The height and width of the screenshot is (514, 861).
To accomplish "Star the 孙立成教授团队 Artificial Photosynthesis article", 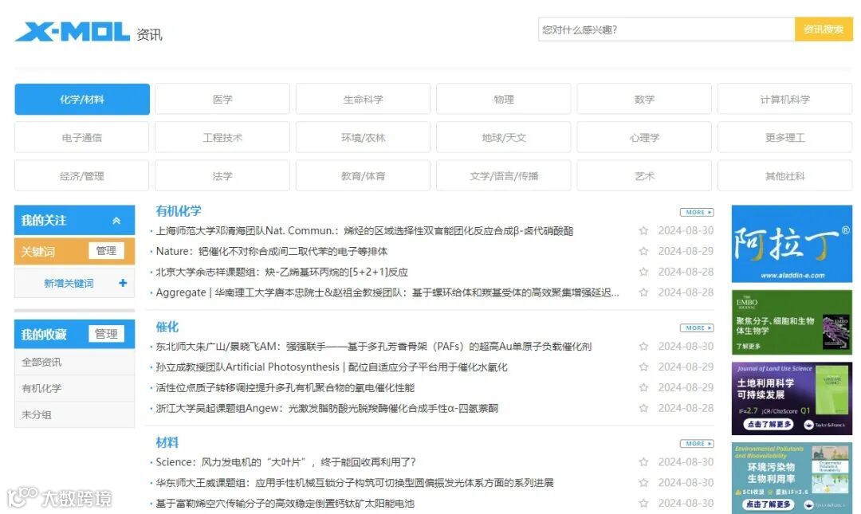I will pyautogui.click(x=643, y=367).
